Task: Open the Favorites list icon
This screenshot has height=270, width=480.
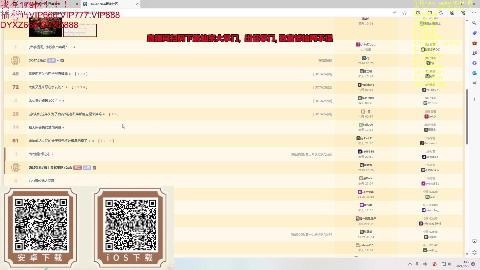Action: point(441,13)
